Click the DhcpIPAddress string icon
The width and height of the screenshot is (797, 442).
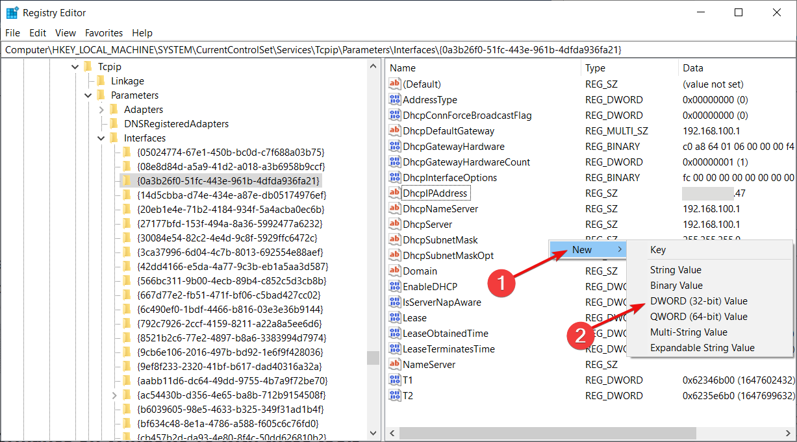[394, 193]
